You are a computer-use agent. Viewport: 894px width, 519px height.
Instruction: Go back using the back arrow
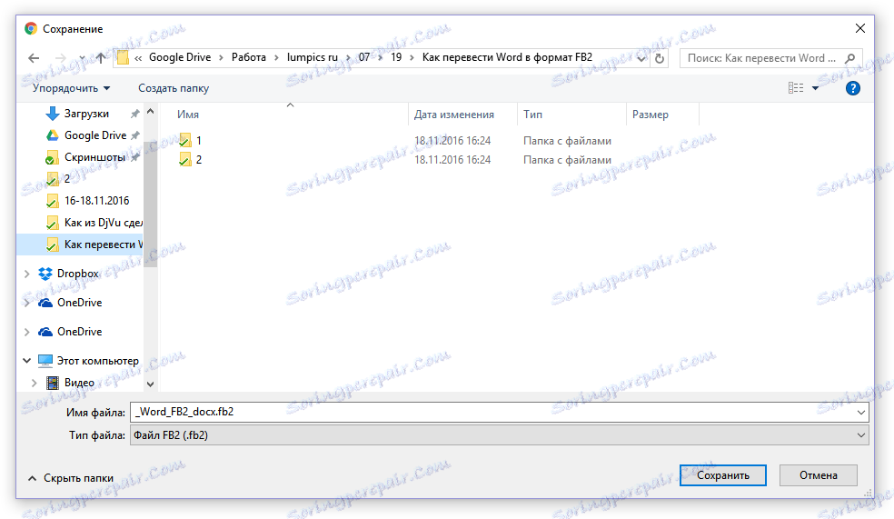pyautogui.click(x=34, y=58)
